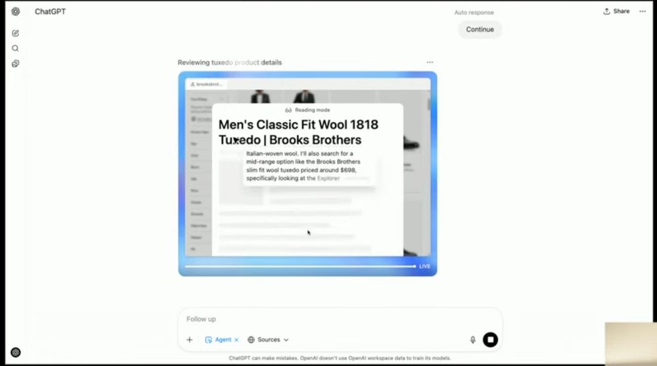This screenshot has width=657, height=366.
Task: Open the ChatGPT logo sidebar icon
Action: tap(16, 12)
